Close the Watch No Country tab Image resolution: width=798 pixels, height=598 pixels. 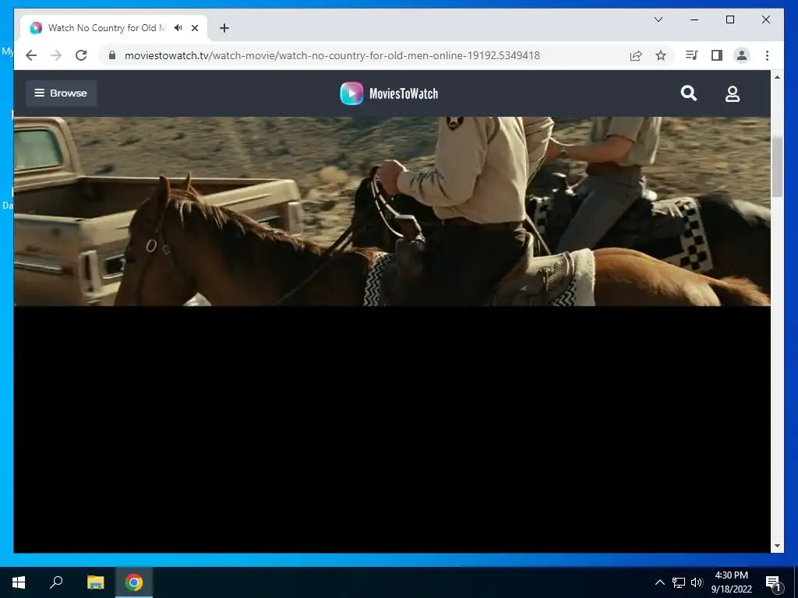(194, 28)
